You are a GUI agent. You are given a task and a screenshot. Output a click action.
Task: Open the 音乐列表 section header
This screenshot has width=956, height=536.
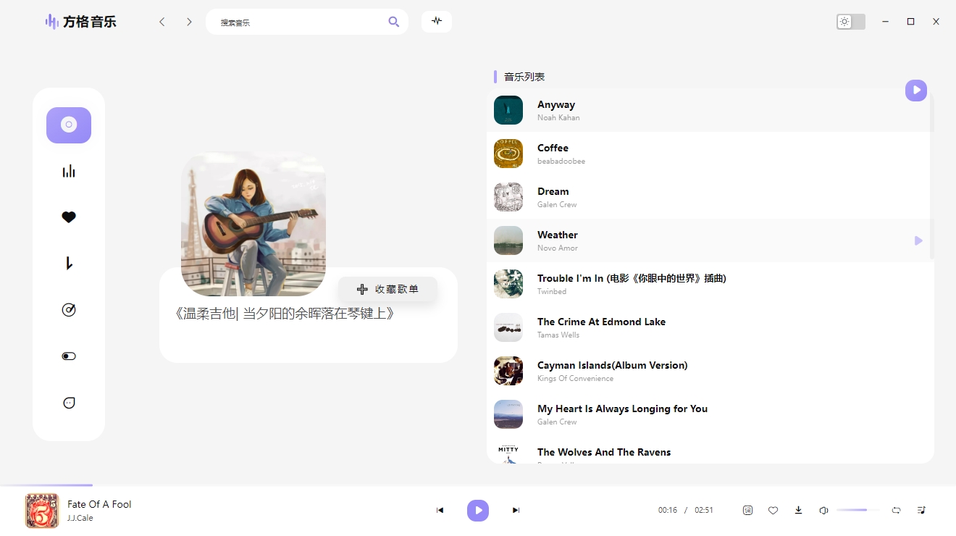524,77
